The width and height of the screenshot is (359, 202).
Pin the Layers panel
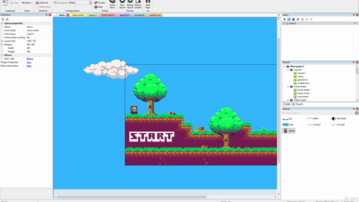[x=354, y=15]
